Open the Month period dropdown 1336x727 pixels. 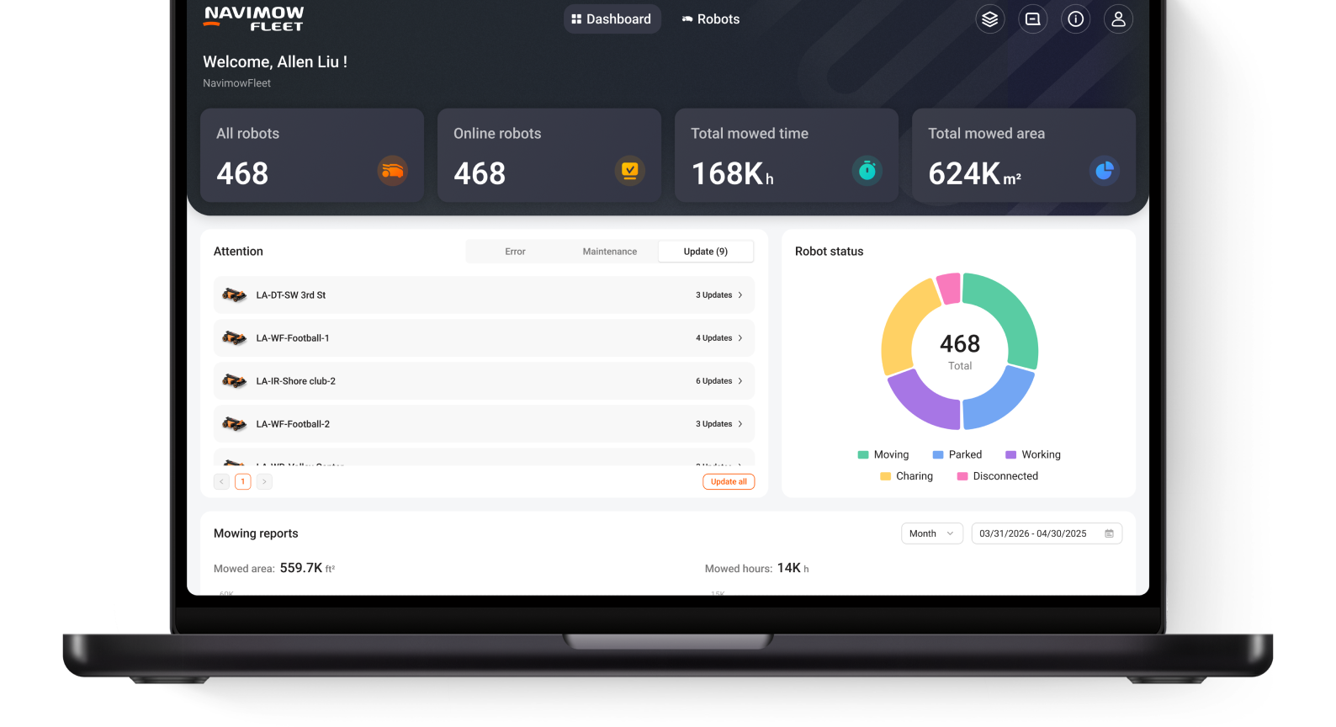tap(931, 533)
